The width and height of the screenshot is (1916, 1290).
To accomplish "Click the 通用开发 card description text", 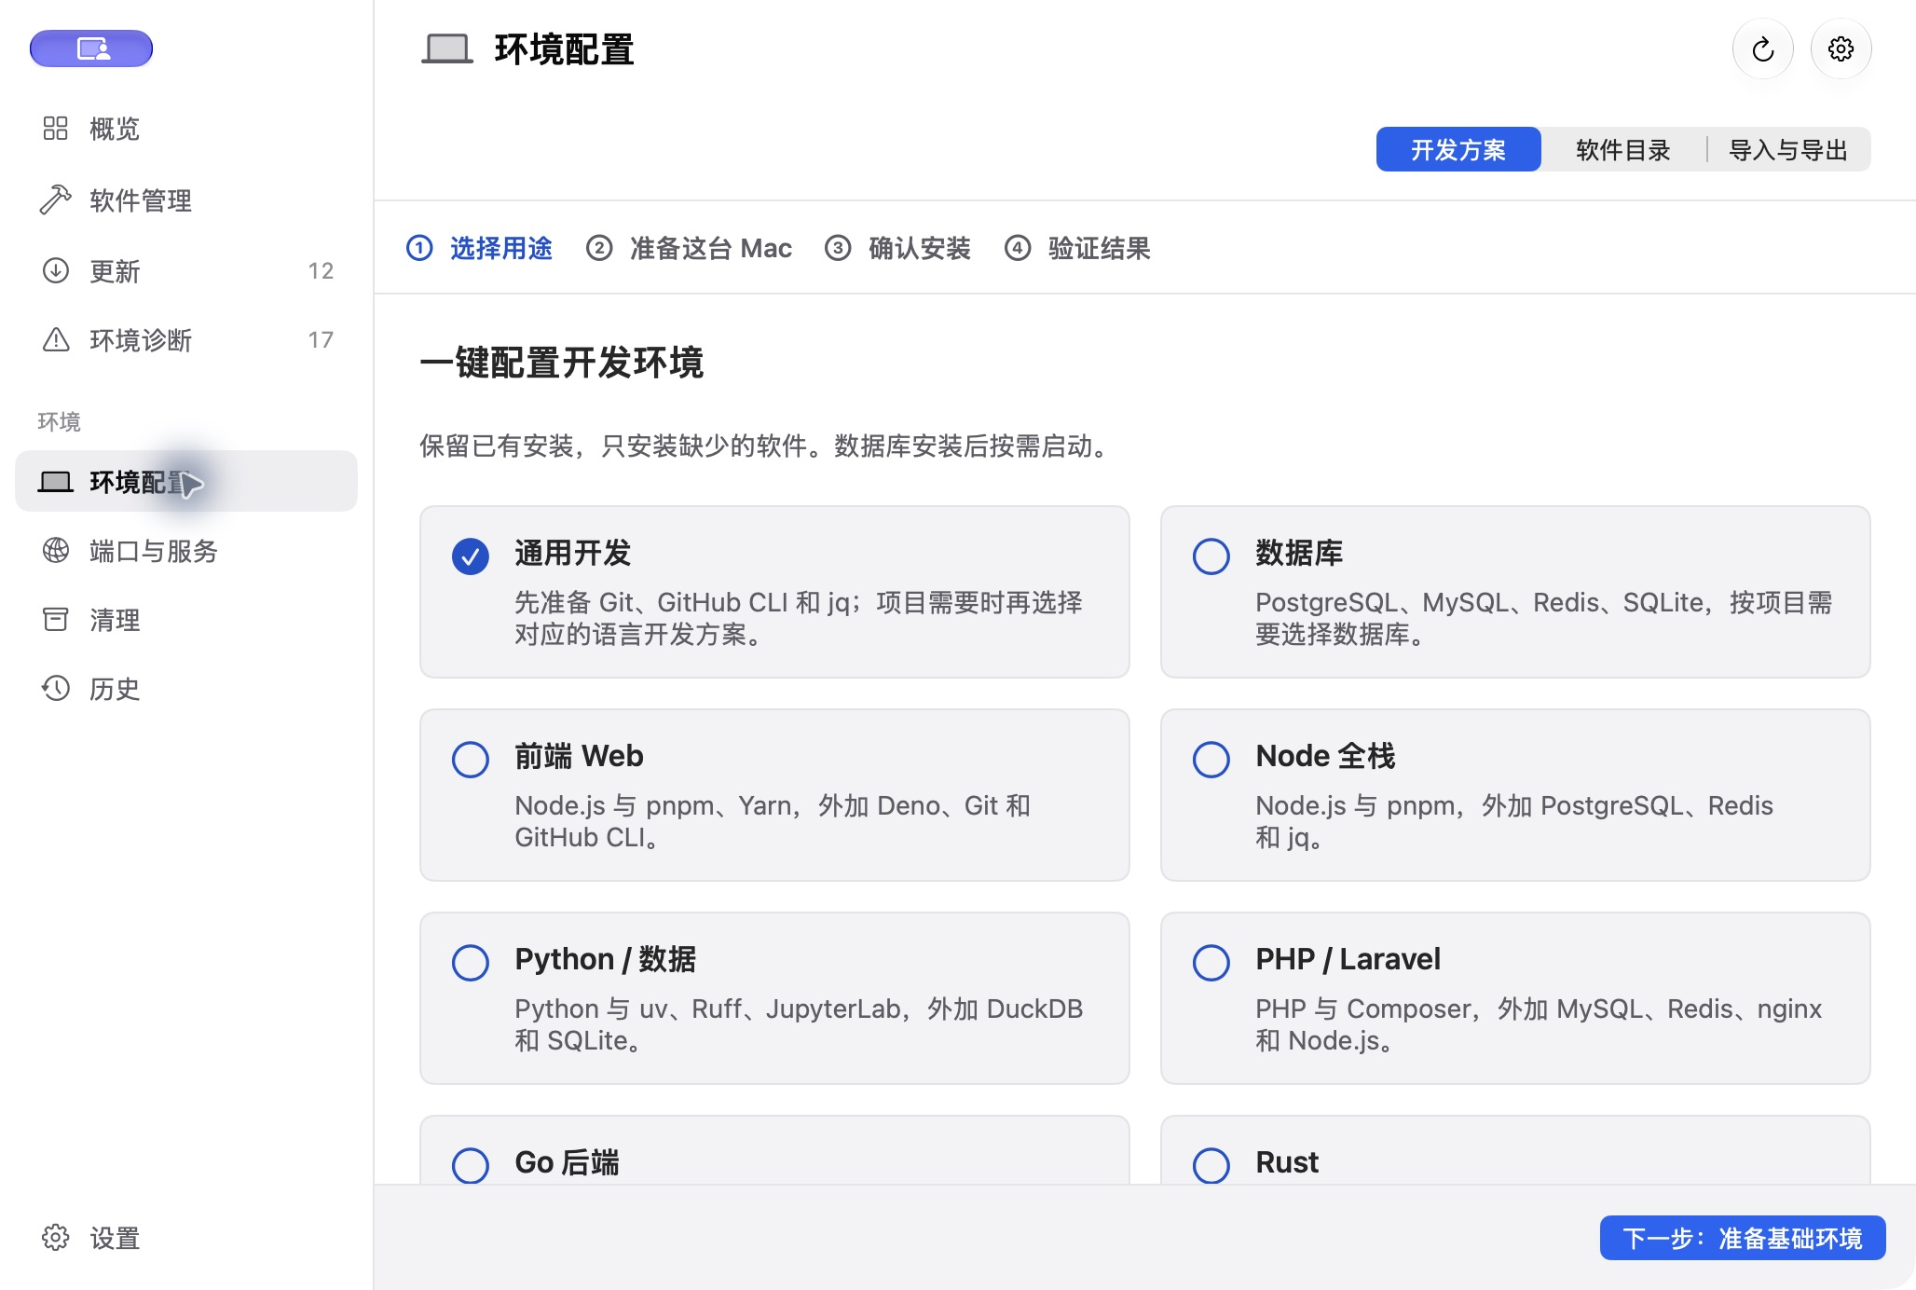I will click(x=799, y=618).
